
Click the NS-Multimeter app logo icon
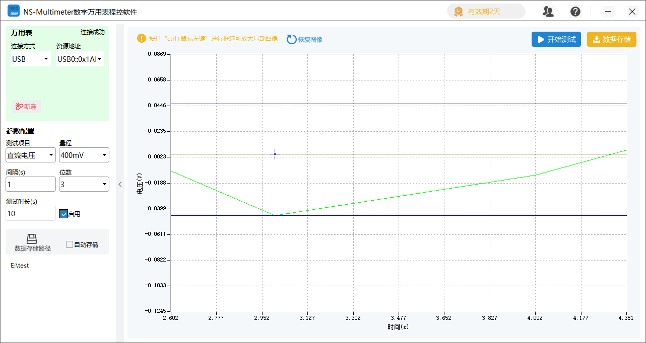point(13,11)
